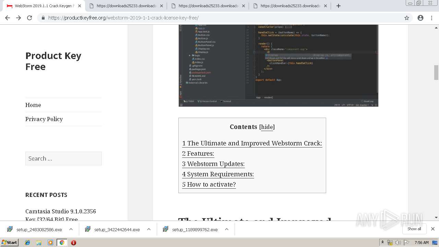
Task: Open the network status tray icon
Action: 390,243
